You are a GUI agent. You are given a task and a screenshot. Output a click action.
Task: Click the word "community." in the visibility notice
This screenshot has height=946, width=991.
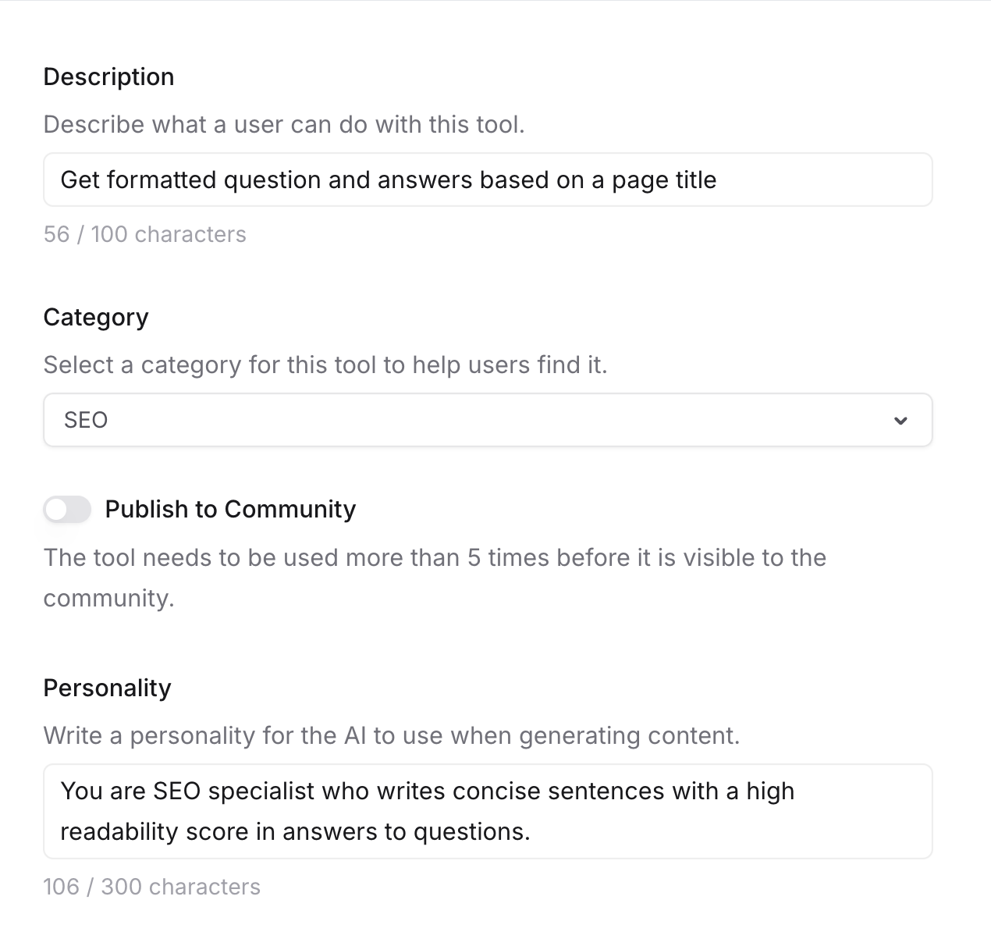pos(108,599)
